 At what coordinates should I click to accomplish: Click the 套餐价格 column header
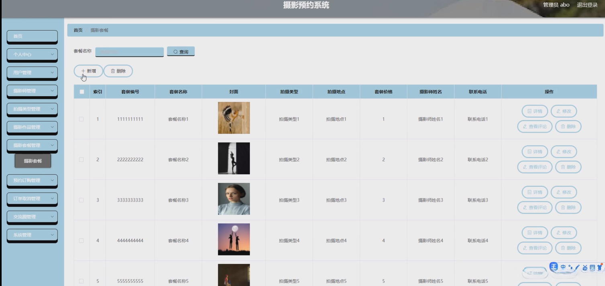click(x=383, y=92)
